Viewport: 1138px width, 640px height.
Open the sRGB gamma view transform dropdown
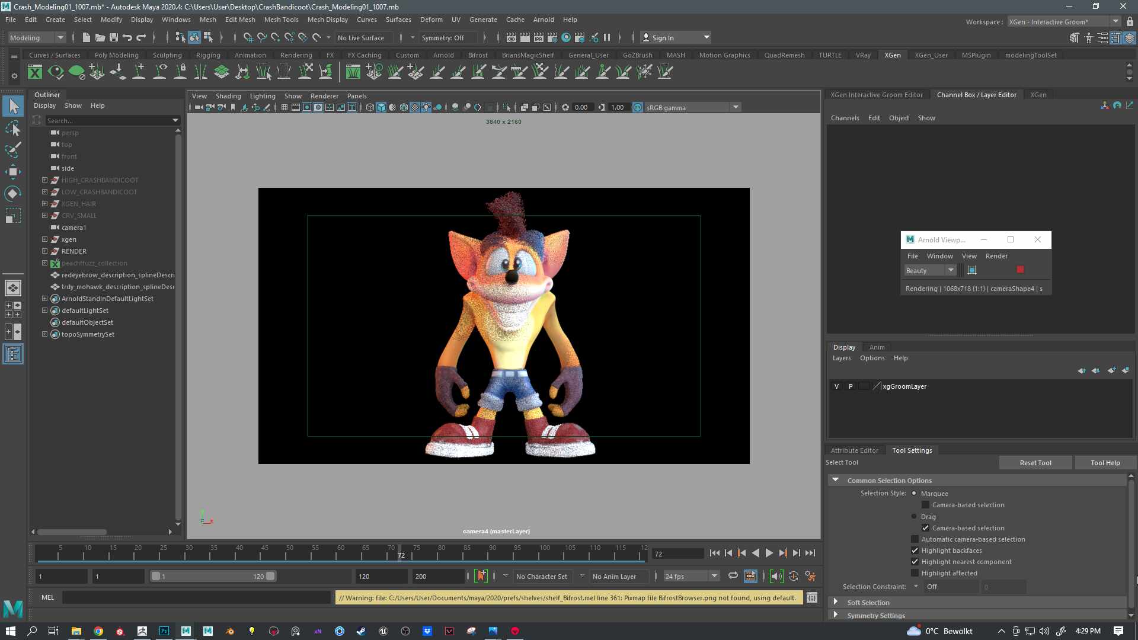coord(692,107)
